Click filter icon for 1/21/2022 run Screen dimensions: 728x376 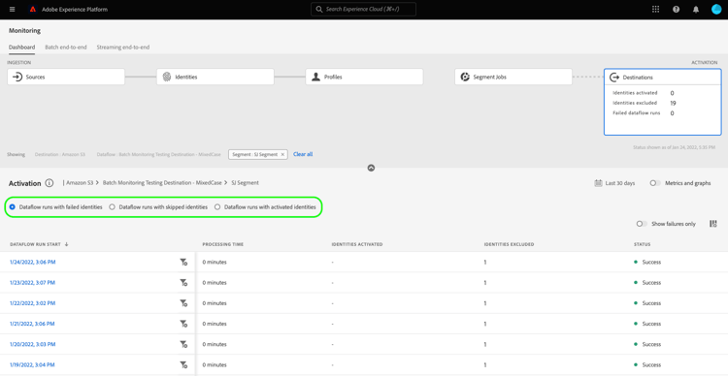coord(183,324)
